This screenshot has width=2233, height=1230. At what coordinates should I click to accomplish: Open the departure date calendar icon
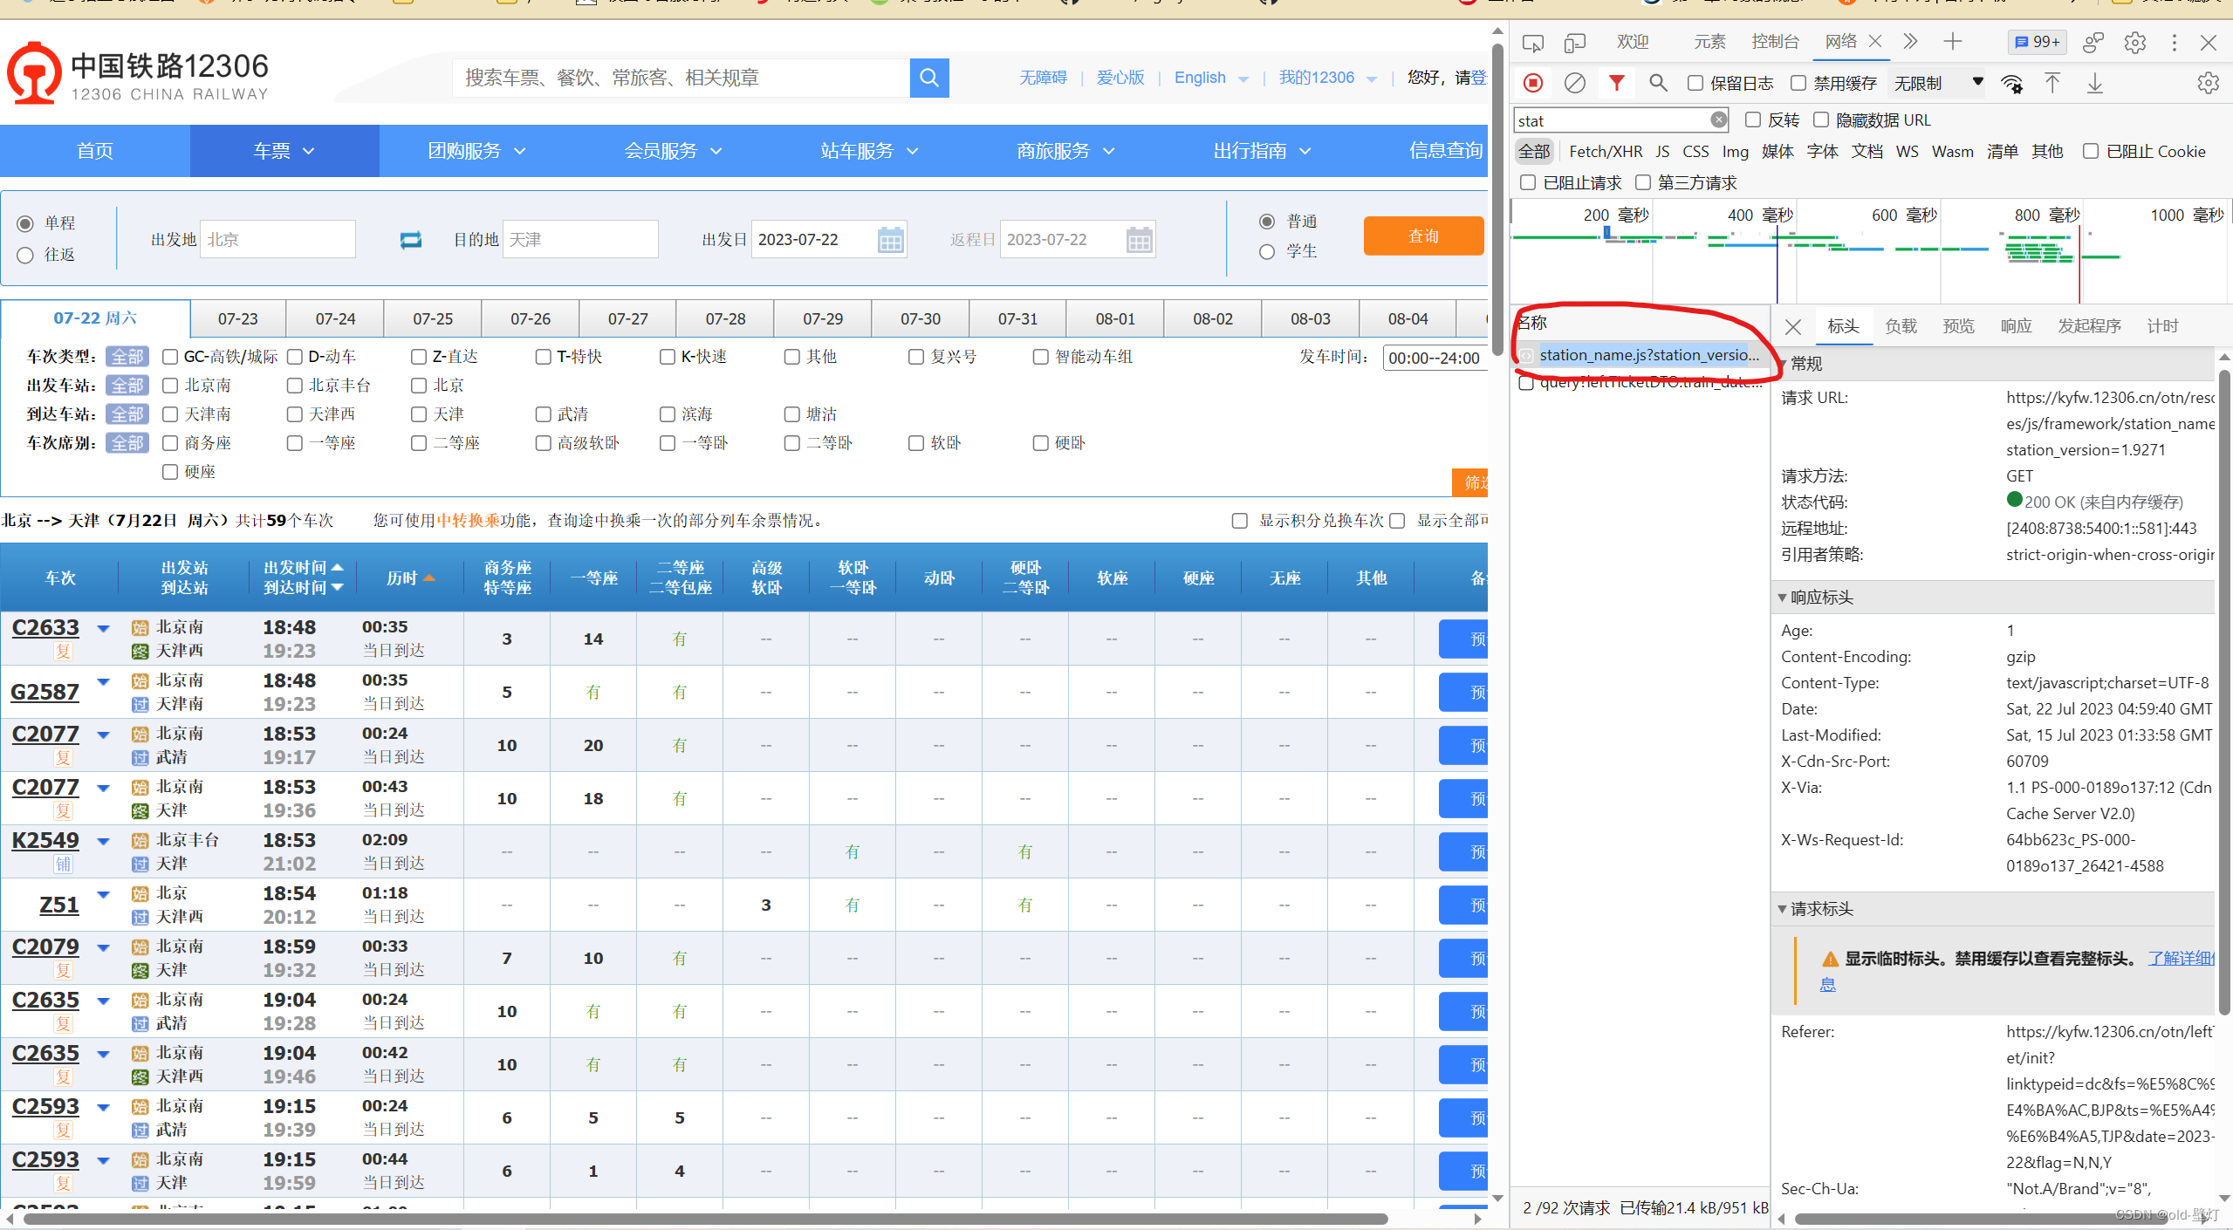[890, 240]
